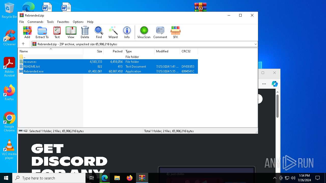Open the View toolbar tool
Image resolution: width=326 pixels, height=183 pixels.
[x=71, y=32]
